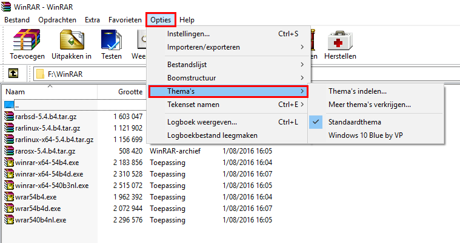Select the file name winrar-x64-54b4d.exe
Screen dimensions: 460x243
point(49,174)
